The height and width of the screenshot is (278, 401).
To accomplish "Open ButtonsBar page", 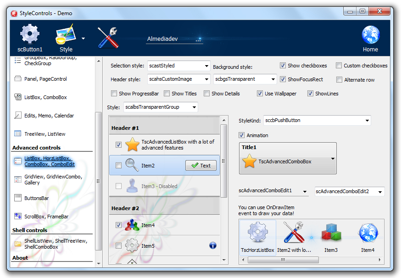I will point(37,198).
